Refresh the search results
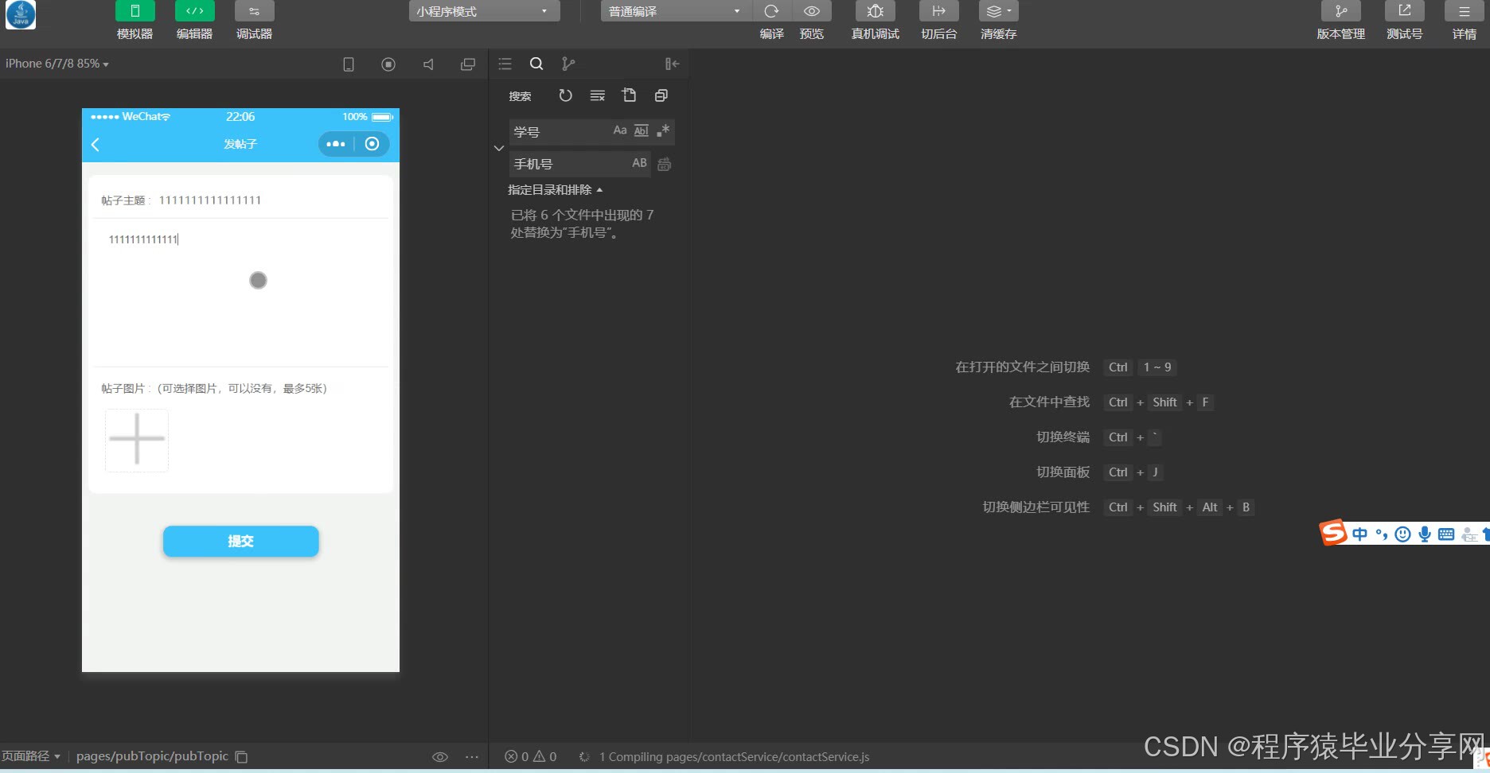 coord(565,95)
